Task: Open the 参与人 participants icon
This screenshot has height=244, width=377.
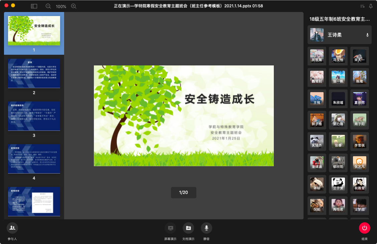Action: (12, 228)
